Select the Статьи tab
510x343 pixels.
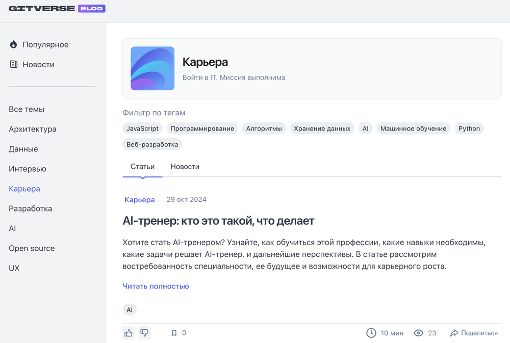tap(142, 166)
